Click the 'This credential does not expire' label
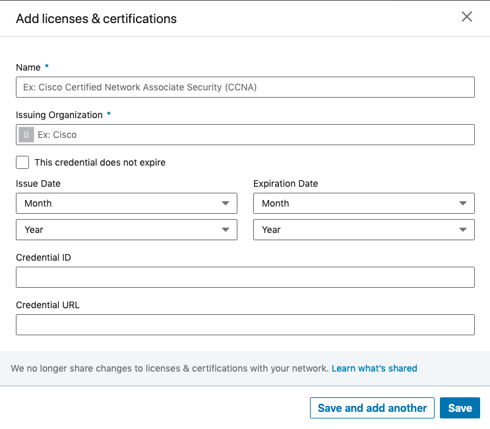 tap(100, 162)
